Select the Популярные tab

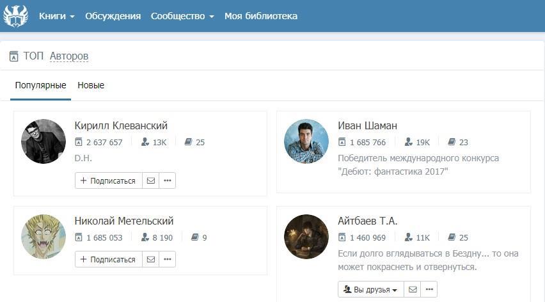40,85
